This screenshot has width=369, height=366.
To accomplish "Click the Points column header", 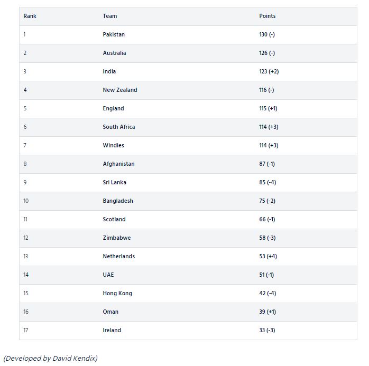I will (x=267, y=16).
